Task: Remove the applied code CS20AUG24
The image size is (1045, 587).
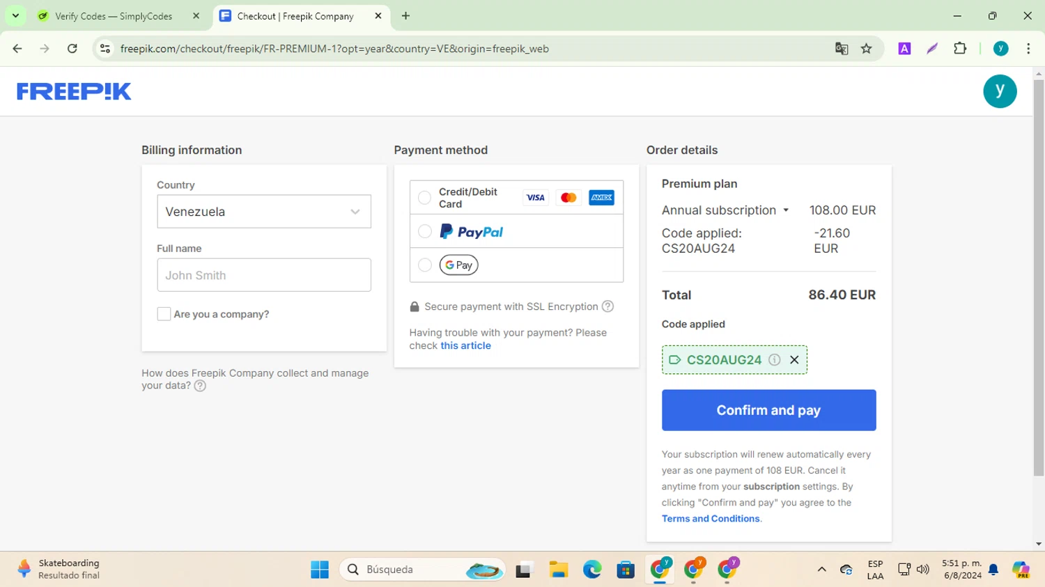Action: pyautogui.click(x=794, y=360)
